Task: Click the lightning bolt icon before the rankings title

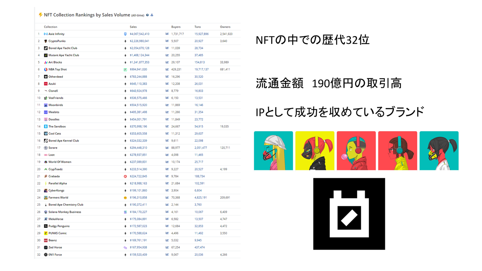Action: pos(41,15)
